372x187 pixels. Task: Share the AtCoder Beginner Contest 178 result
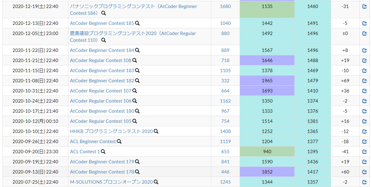click(365, 172)
